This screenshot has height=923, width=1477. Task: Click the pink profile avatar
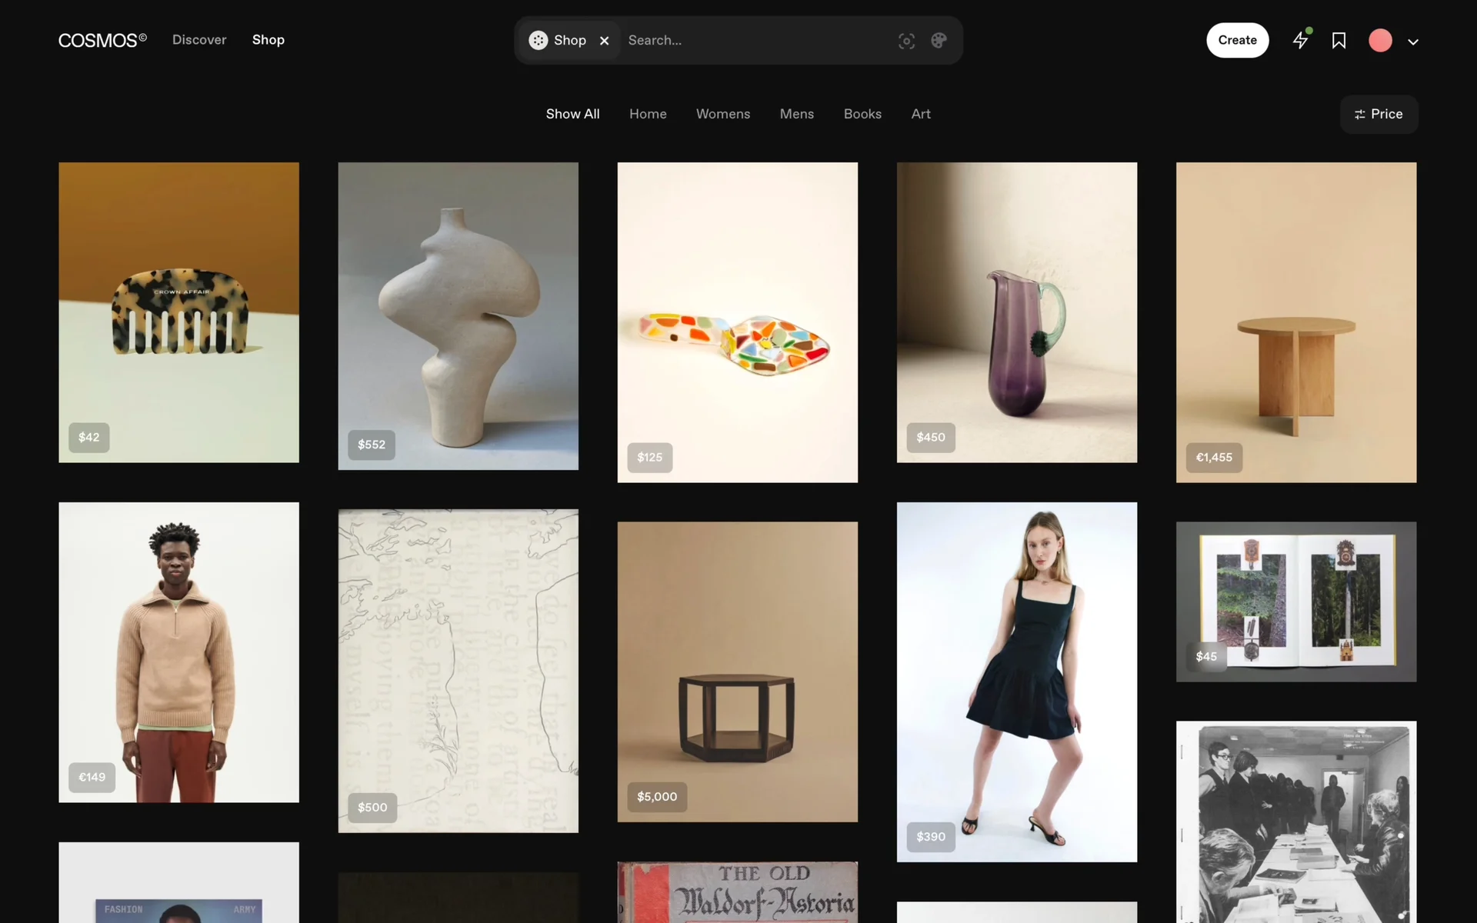1380,41
